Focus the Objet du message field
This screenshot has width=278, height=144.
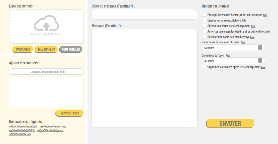pyautogui.click(x=144, y=14)
